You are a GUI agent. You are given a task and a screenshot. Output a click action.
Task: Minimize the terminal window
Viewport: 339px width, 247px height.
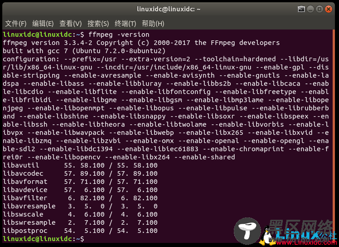tap(310, 9)
